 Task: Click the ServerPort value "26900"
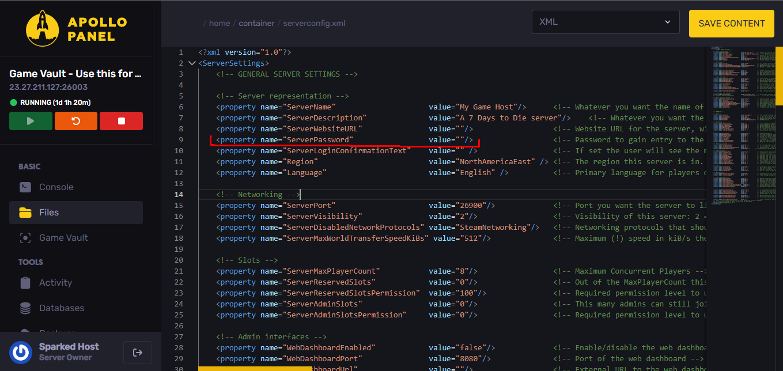(x=471, y=206)
